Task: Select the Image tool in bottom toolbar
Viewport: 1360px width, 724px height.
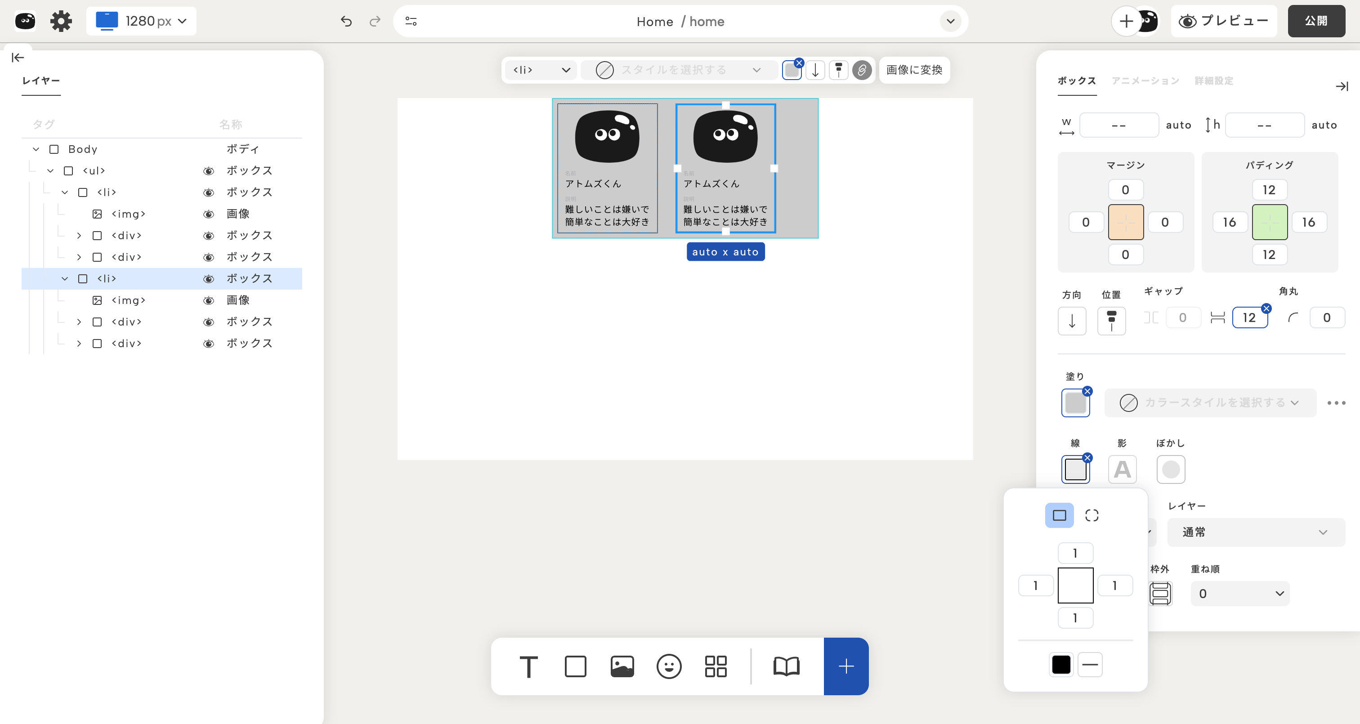Action: [622, 666]
